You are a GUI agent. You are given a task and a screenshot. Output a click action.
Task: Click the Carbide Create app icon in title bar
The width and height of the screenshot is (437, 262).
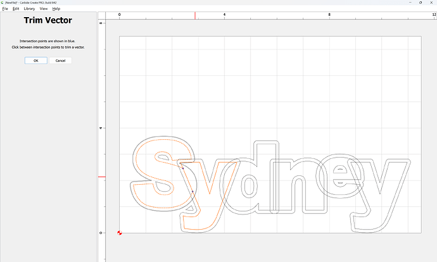[3, 3]
